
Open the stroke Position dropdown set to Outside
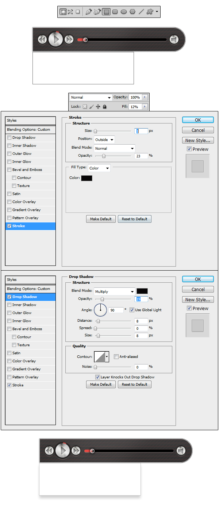[104, 140]
